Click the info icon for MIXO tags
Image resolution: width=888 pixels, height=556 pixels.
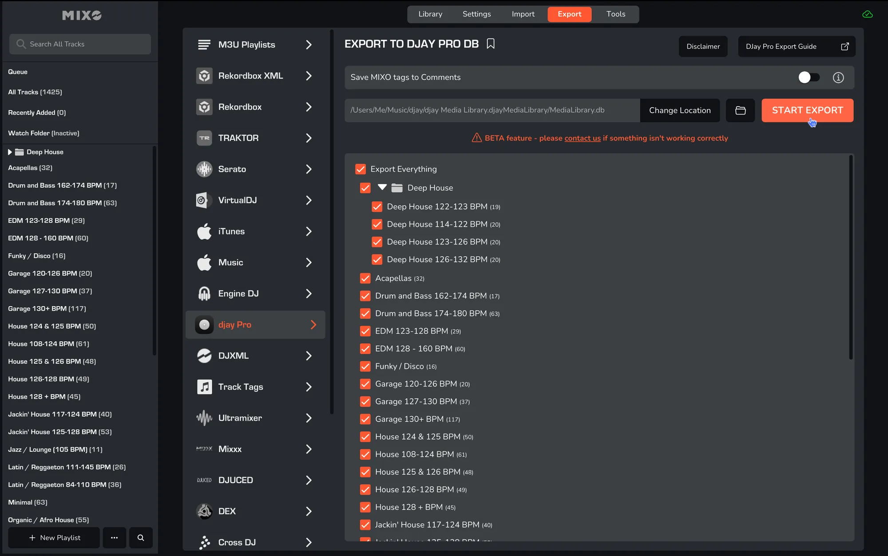tap(838, 78)
